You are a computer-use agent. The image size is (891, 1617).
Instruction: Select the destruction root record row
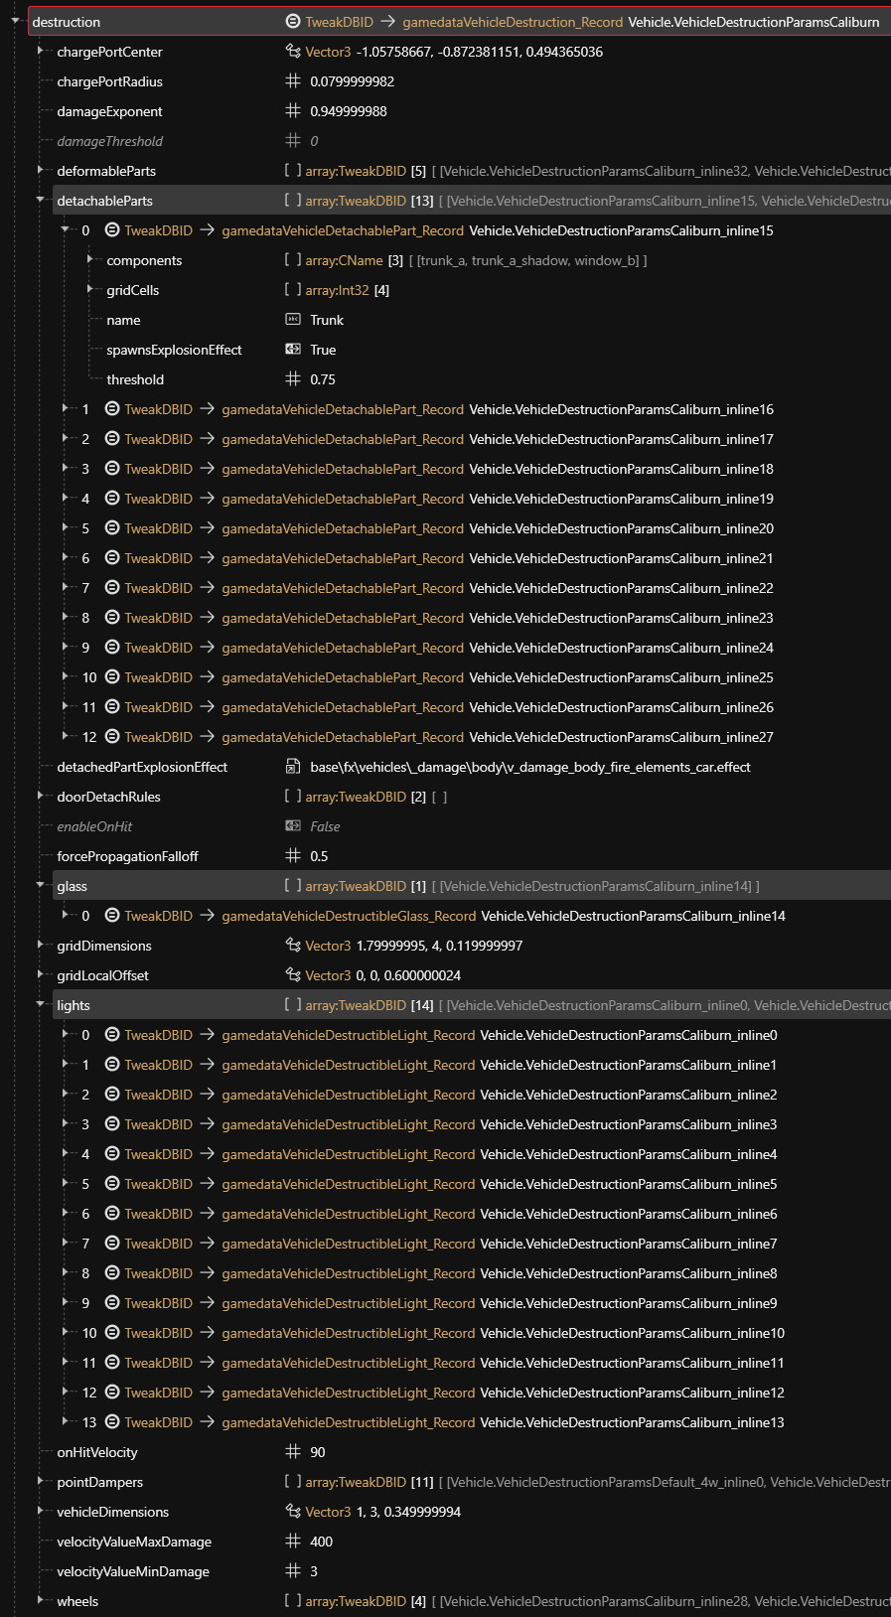pyautogui.click(x=67, y=22)
